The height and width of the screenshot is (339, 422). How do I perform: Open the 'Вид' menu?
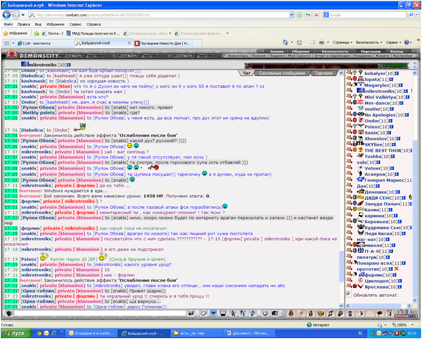(x=38, y=24)
